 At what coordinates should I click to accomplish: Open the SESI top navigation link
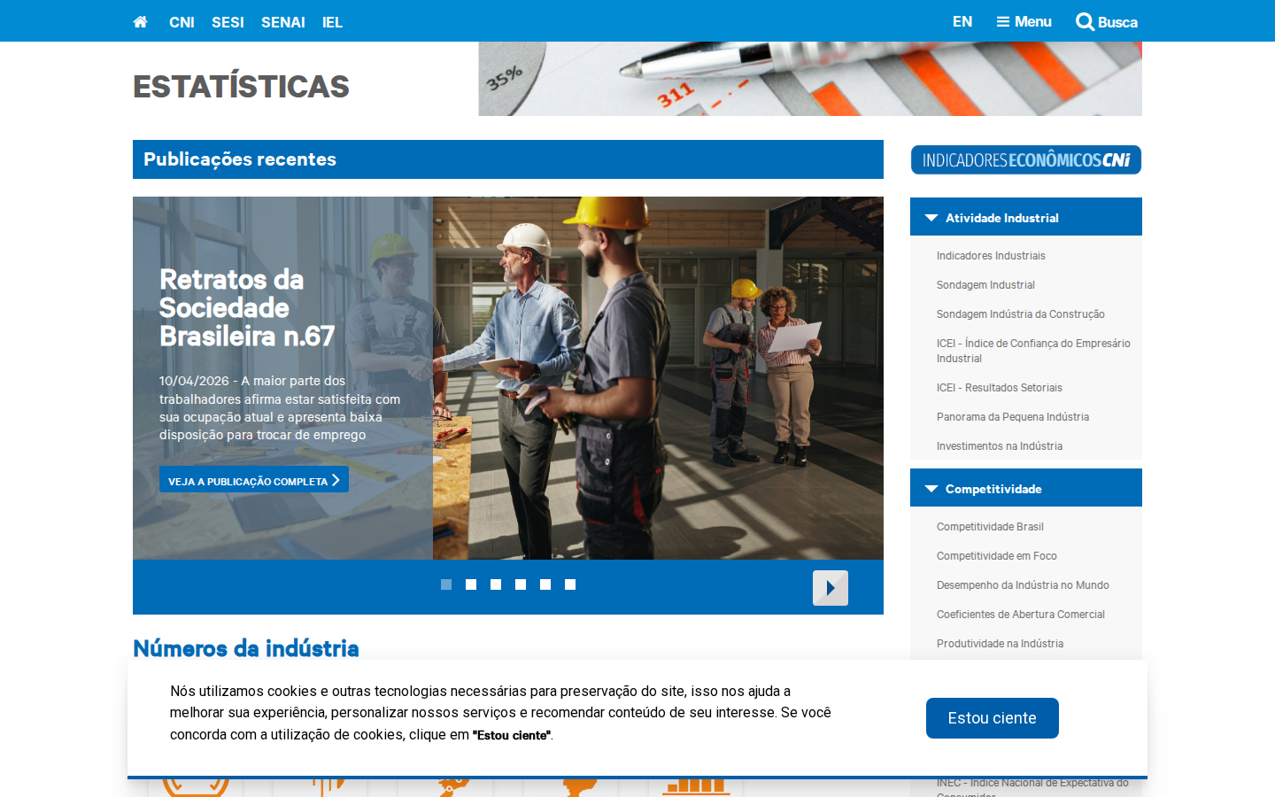coord(228,22)
